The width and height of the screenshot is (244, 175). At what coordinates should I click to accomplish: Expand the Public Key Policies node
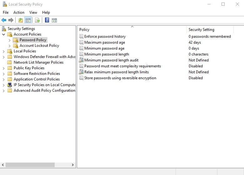click(x=4, y=68)
